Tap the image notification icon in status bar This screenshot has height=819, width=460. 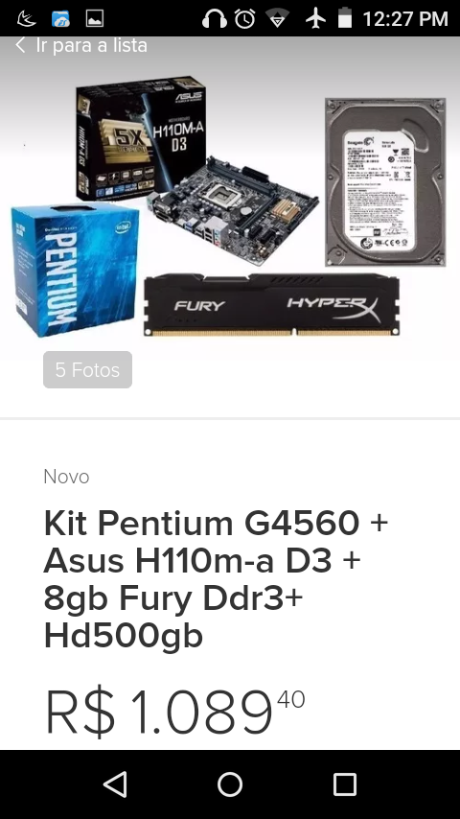95,19
